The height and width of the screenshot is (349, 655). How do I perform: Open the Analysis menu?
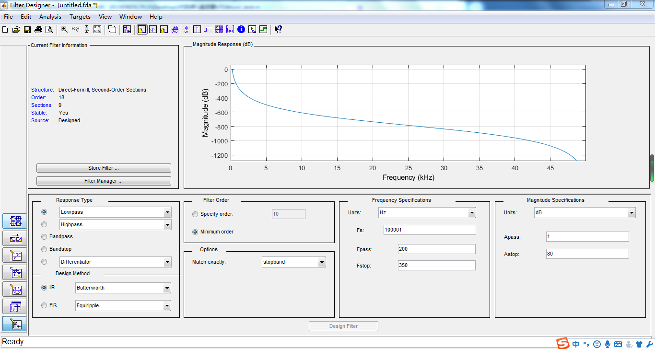49,16
